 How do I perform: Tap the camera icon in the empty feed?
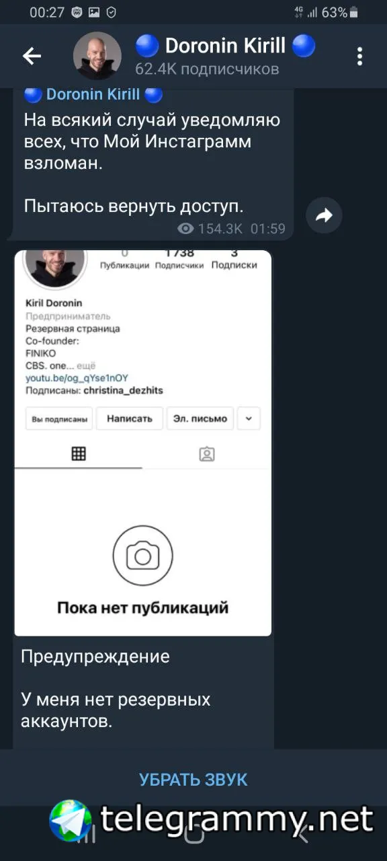coord(142,556)
